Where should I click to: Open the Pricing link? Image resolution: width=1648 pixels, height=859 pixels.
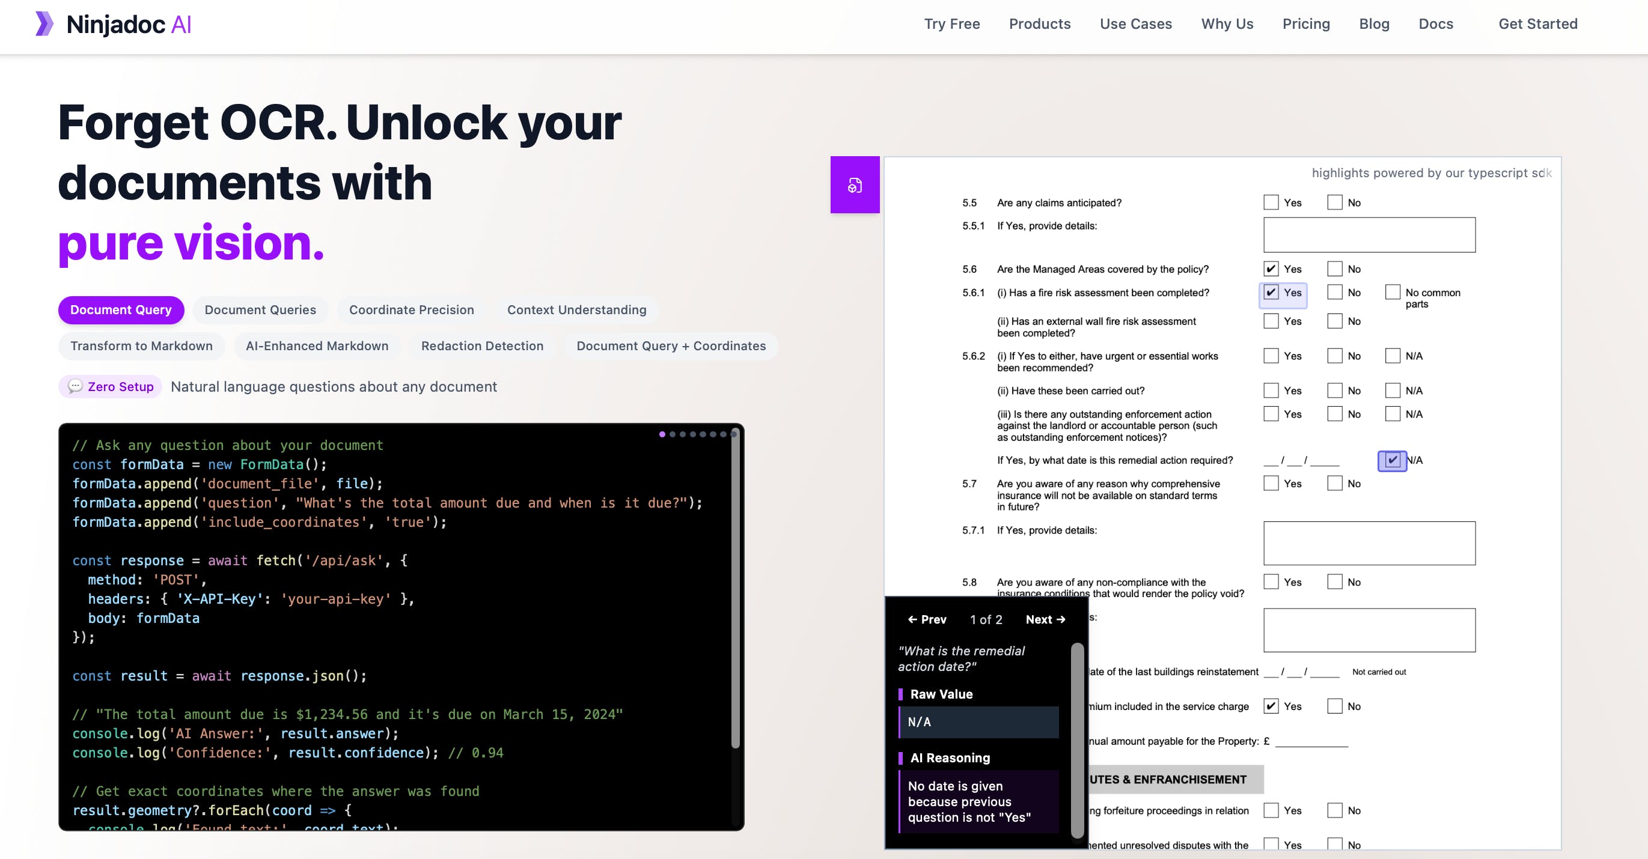[1306, 23]
